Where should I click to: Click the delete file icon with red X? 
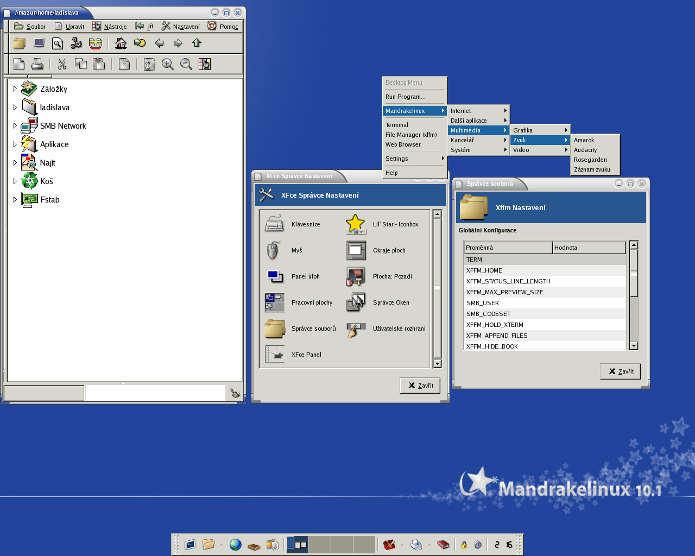coord(124,64)
